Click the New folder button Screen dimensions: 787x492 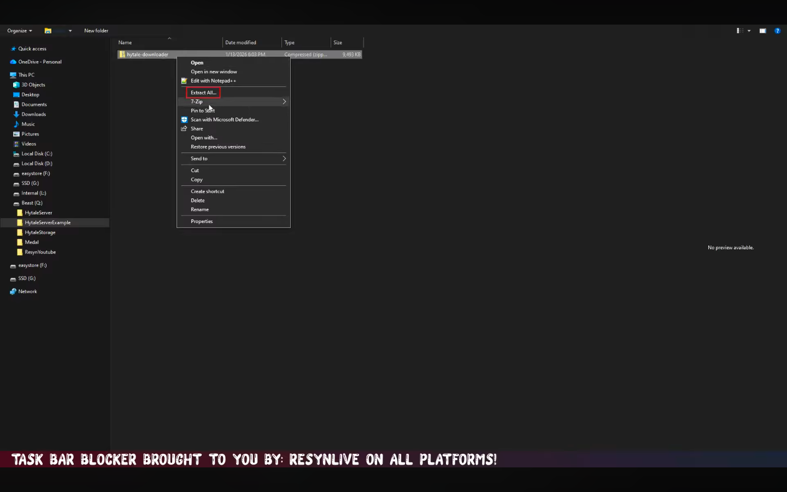tap(96, 31)
